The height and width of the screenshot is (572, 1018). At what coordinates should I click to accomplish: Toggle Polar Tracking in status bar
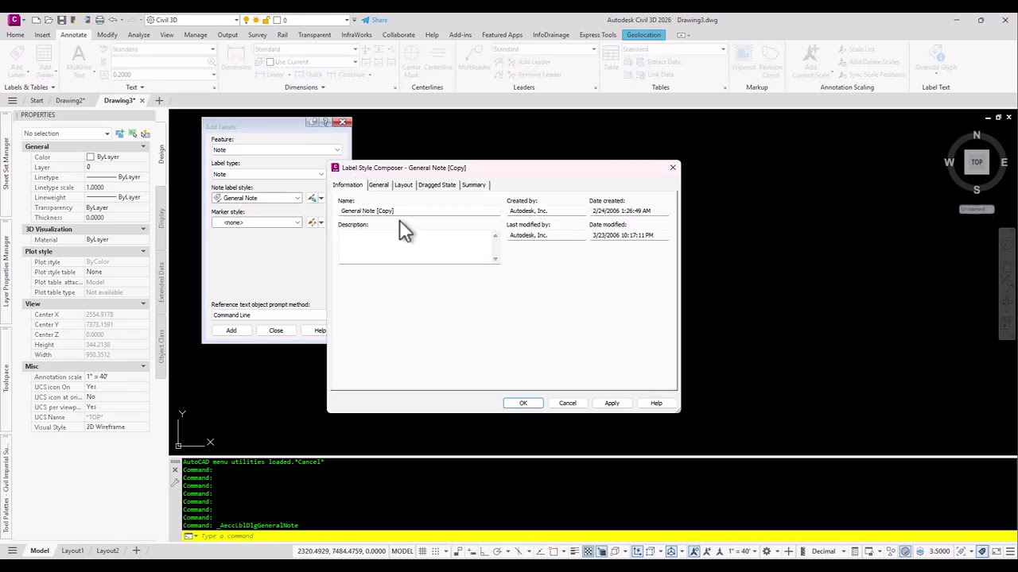(497, 551)
